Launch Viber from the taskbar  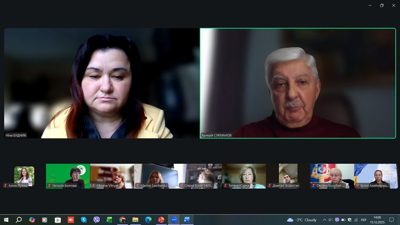click(x=97, y=220)
